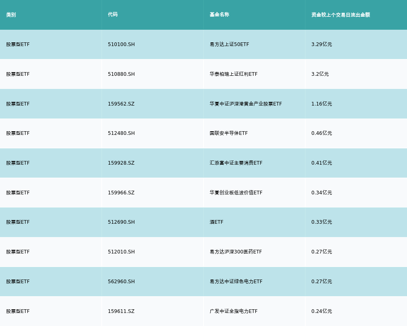Click 股票型ETF in the 510100.SH row
This screenshot has height=326, width=407.
pos(18,44)
